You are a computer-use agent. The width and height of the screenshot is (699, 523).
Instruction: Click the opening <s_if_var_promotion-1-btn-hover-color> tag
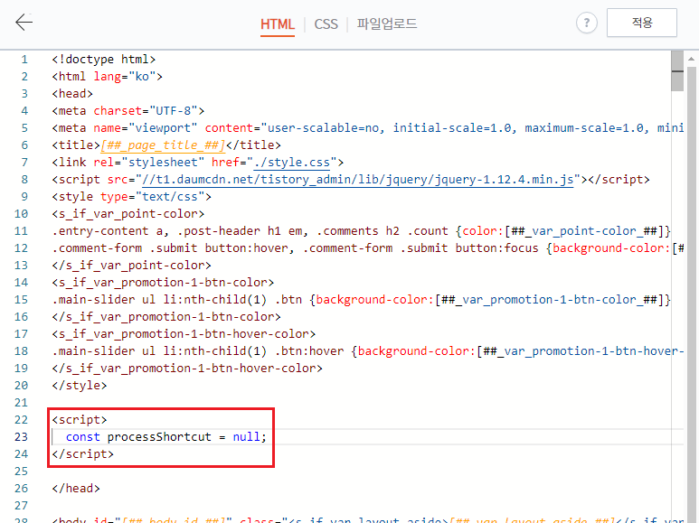pos(184,333)
